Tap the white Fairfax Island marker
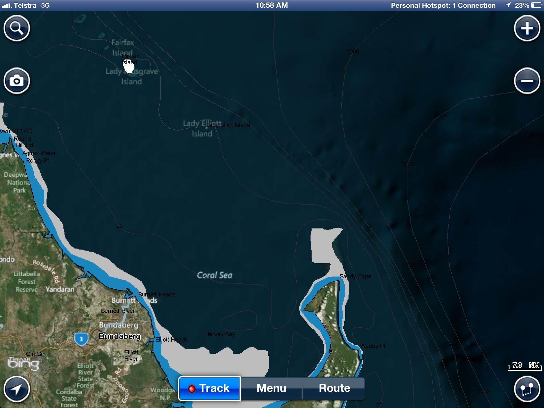 129,68
